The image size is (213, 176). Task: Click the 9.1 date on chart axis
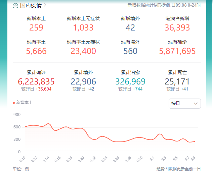point(152,159)
